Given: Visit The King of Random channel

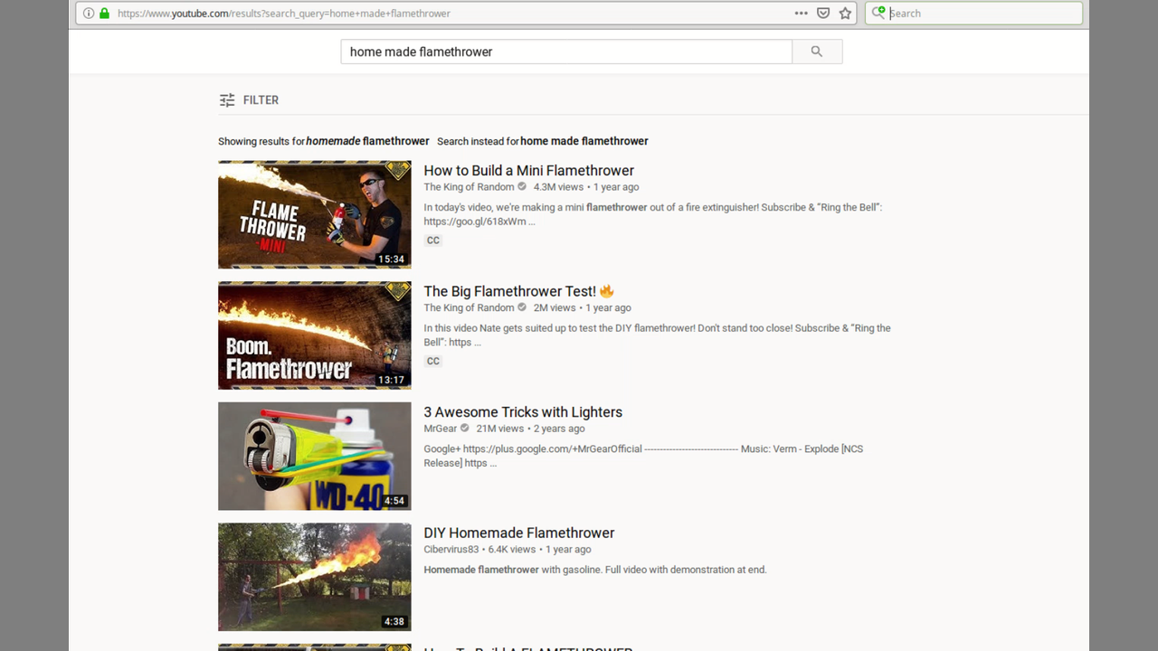Looking at the screenshot, I should (x=469, y=187).
